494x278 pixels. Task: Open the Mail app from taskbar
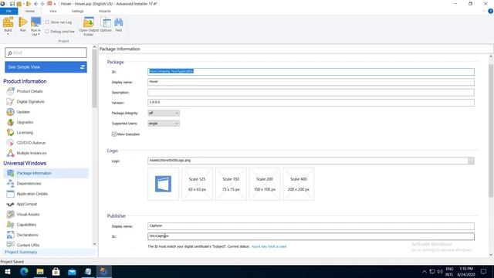point(72,271)
